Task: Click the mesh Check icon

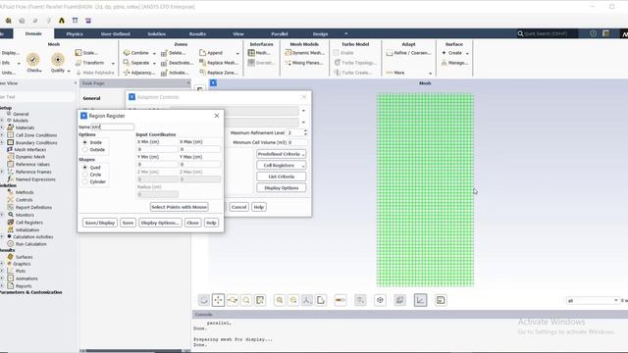Action: (x=33, y=60)
